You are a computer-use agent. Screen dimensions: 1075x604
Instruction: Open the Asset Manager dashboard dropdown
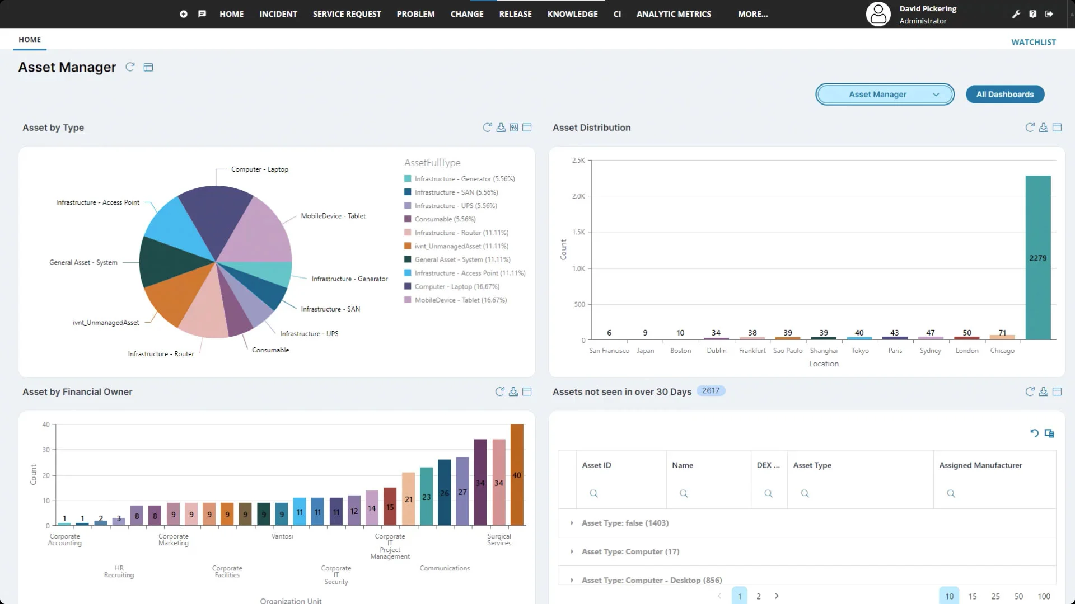[x=885, y=94]
